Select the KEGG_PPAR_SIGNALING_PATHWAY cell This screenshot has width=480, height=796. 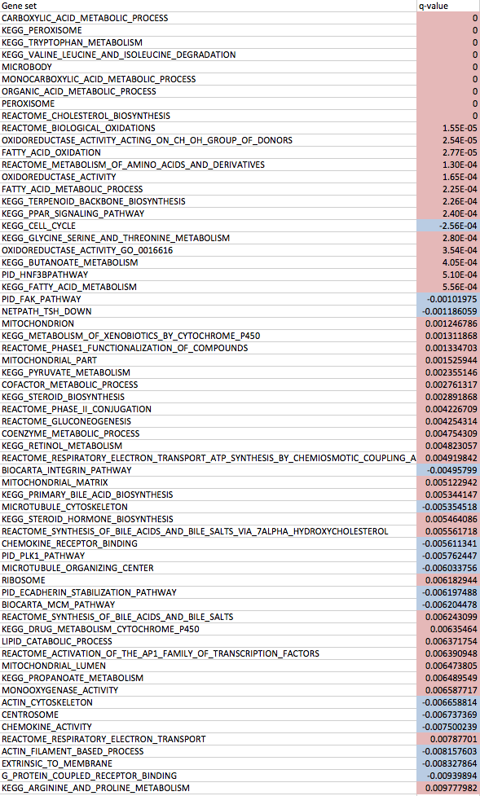(x=208, y=213)
